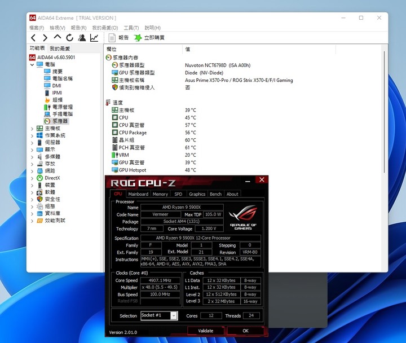The width and height of the screenshot is (406, 343).
Task: Expand the 作業系統 operating system node
Action: coord(32,135)
